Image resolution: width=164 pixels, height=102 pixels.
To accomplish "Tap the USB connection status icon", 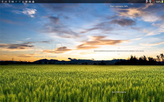I will point(2,2).
